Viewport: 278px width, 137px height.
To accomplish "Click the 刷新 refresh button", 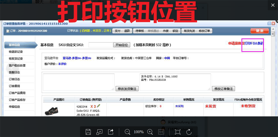I will click(x=260, y=31).
